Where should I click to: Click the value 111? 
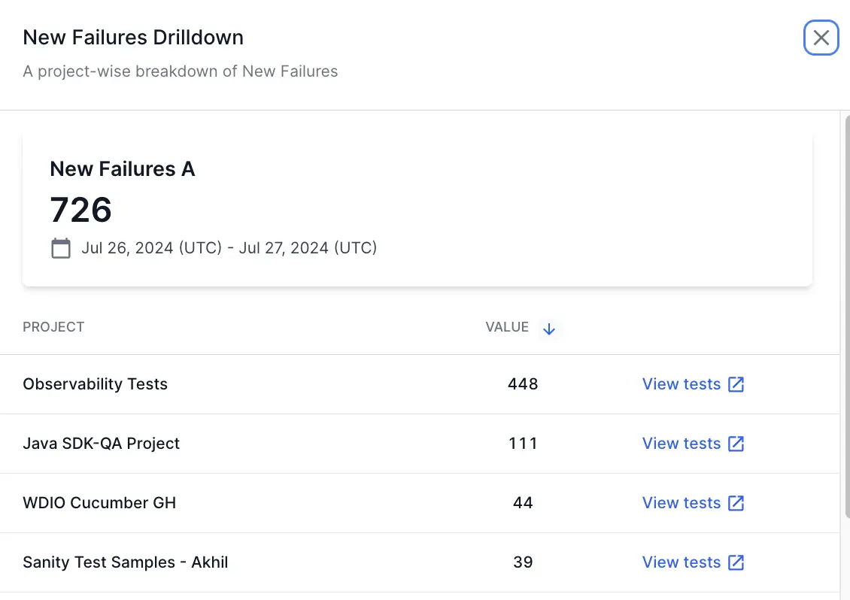[523, 444]
